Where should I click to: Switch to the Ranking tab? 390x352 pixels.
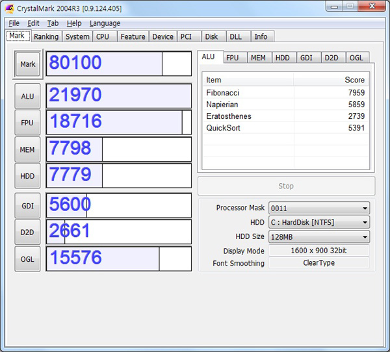pyautogui.click(x=46, y=36)
